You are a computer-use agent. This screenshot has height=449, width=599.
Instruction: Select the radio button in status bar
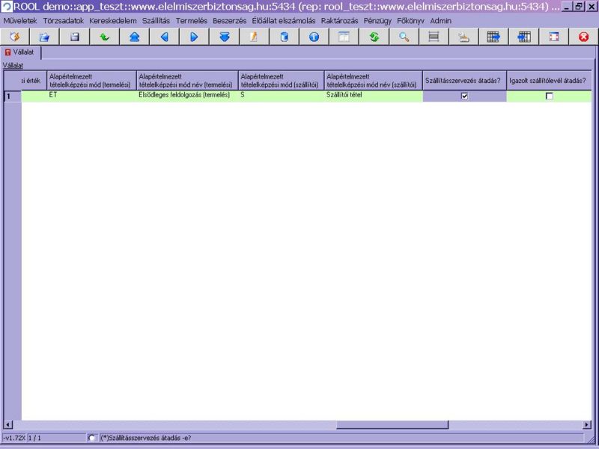pos(92,438)
